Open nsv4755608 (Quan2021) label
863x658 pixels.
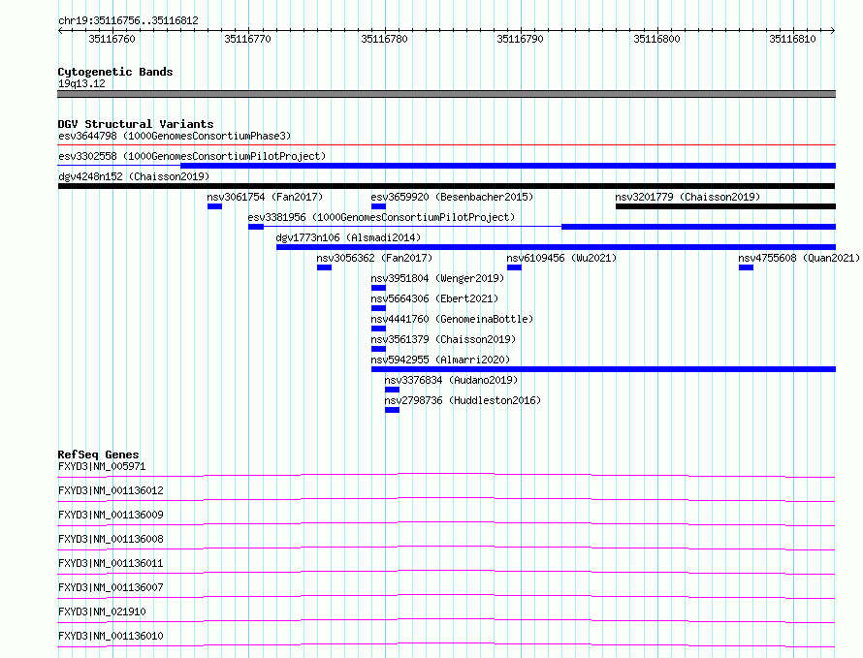[799, 258]
